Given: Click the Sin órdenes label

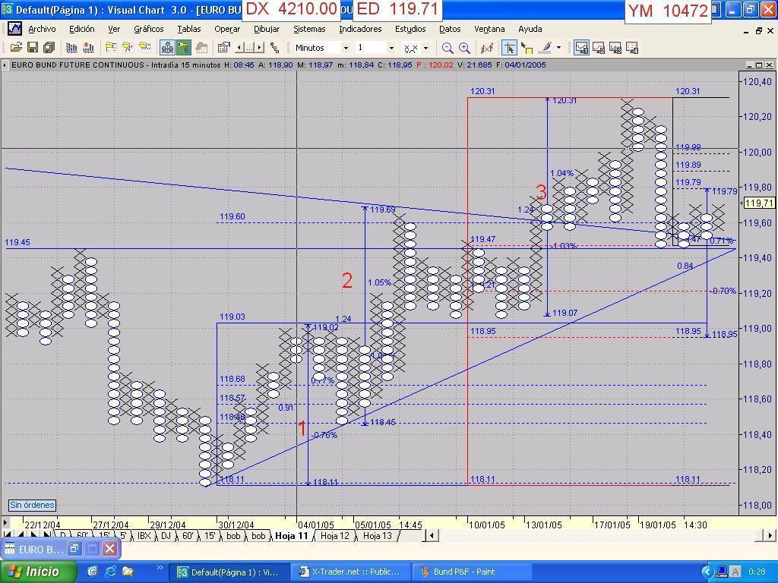Looking at the screenshot, I should click(x=32, y=505).
